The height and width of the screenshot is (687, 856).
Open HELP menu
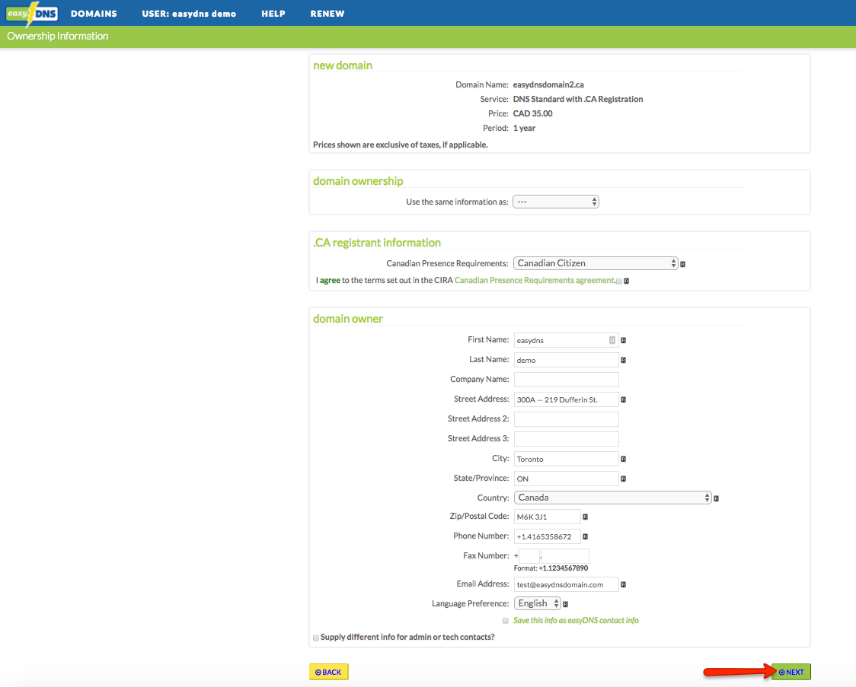click(x=273, y=14)
